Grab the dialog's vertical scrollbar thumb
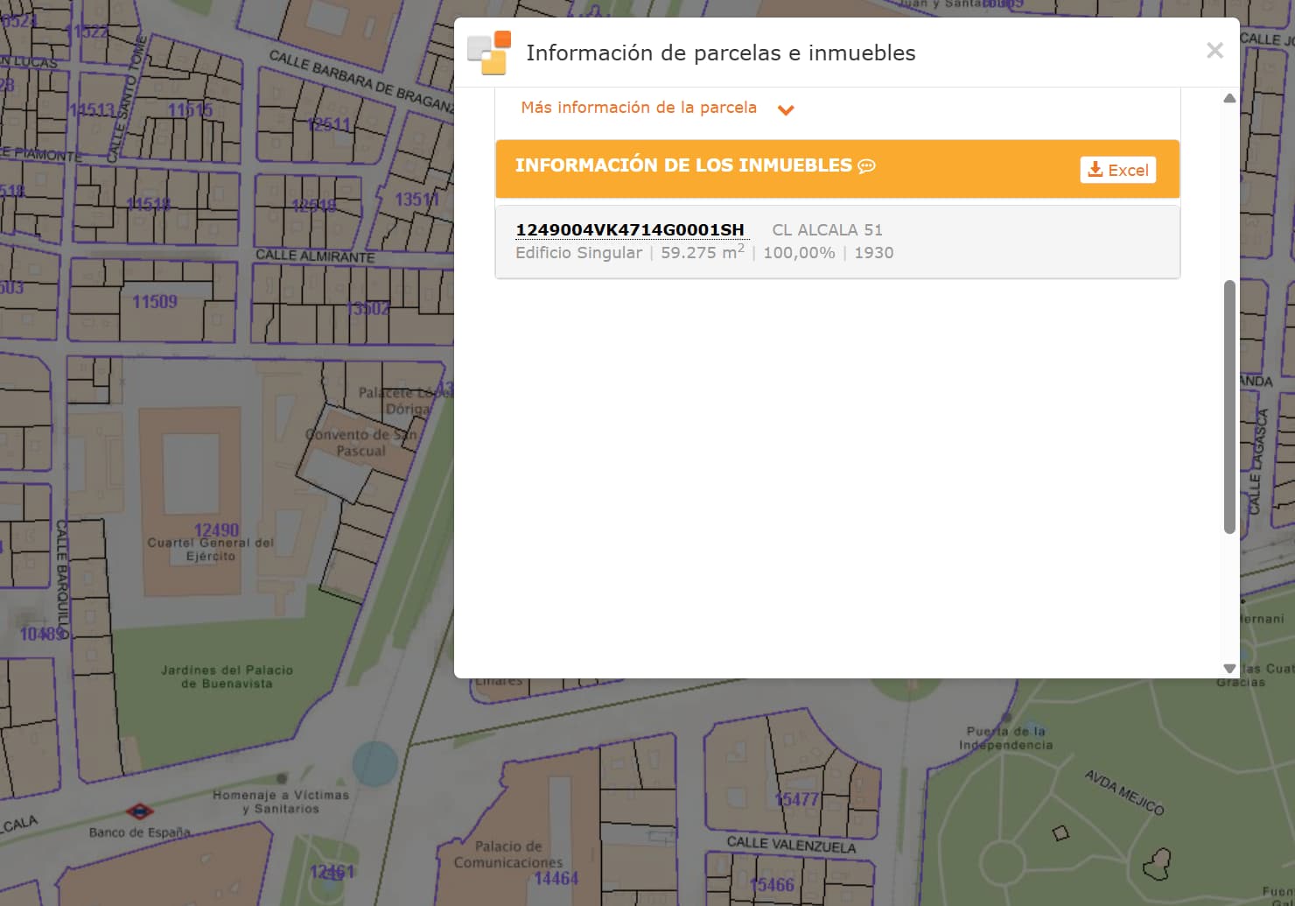 pyautogui.click(x=1229, y=407)
